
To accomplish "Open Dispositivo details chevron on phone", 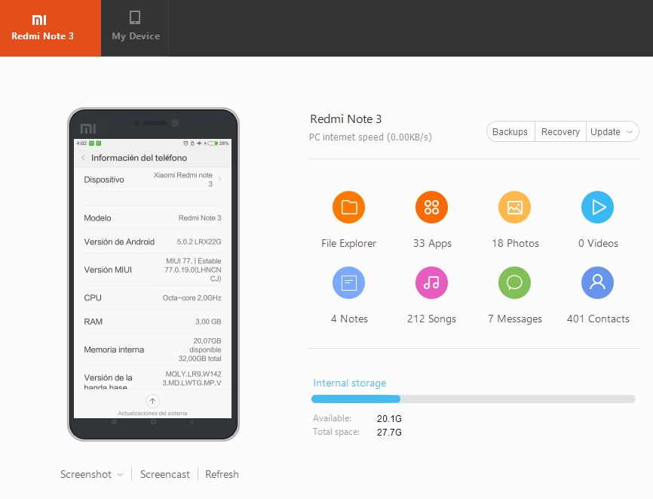I will (220, 179).
